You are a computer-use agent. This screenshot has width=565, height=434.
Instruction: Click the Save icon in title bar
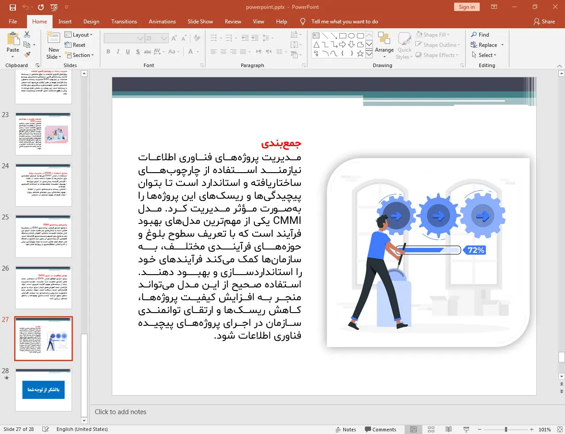12,7
